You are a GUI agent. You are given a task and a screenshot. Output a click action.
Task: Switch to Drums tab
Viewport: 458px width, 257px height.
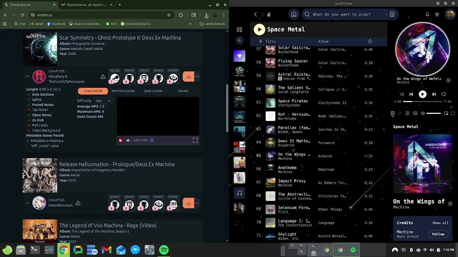click(x=183, y=91)
